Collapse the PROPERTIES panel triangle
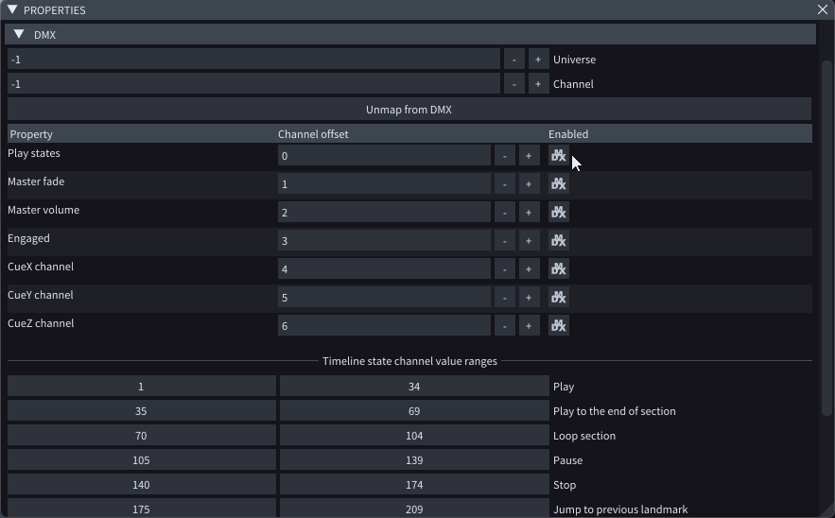Screen dimensions: 835x518 point(12,9)
